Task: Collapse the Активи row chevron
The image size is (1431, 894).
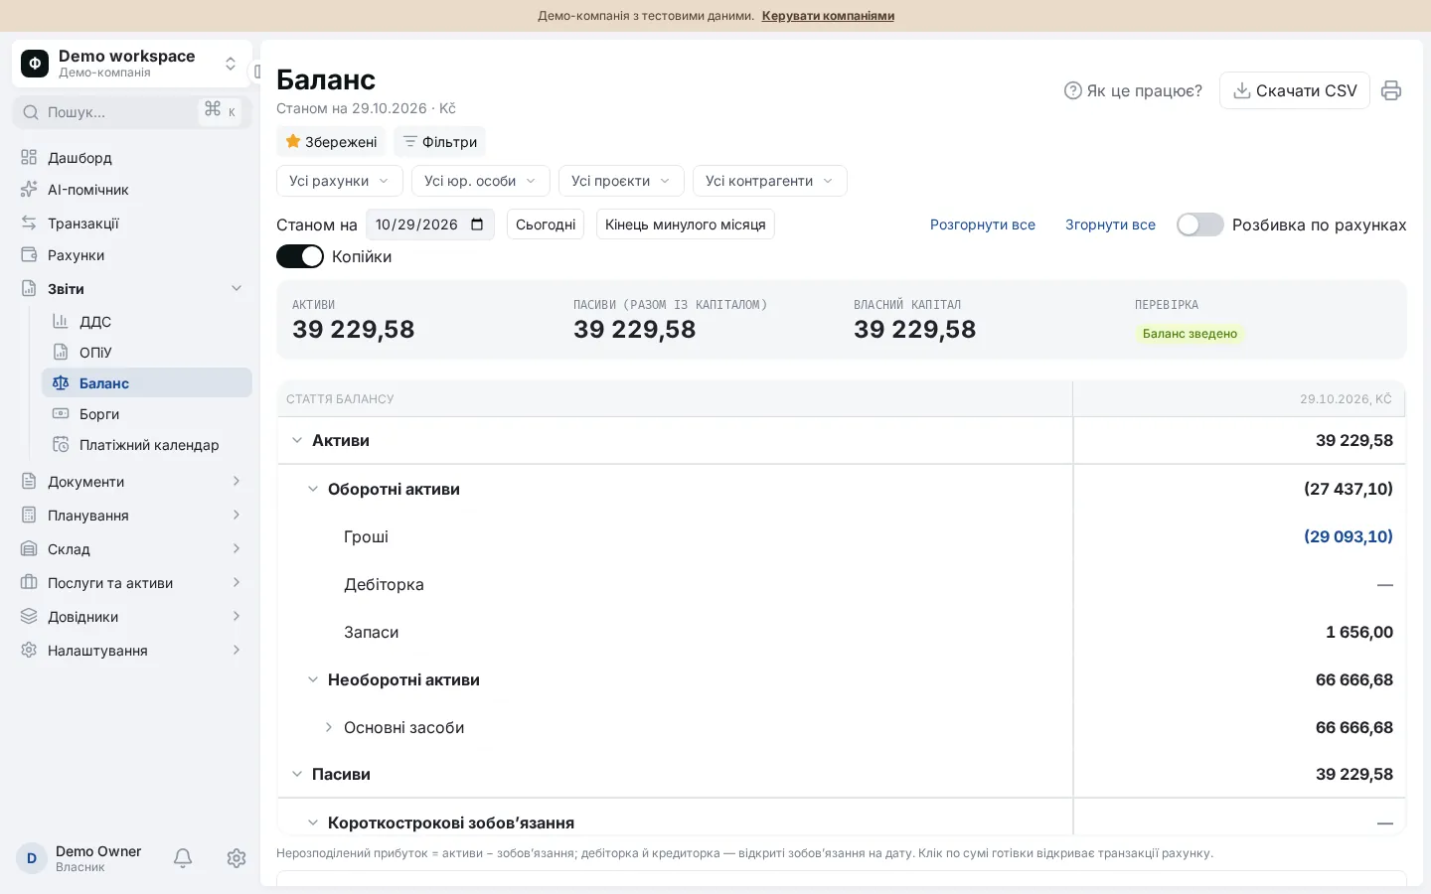Action: (297, 440)
